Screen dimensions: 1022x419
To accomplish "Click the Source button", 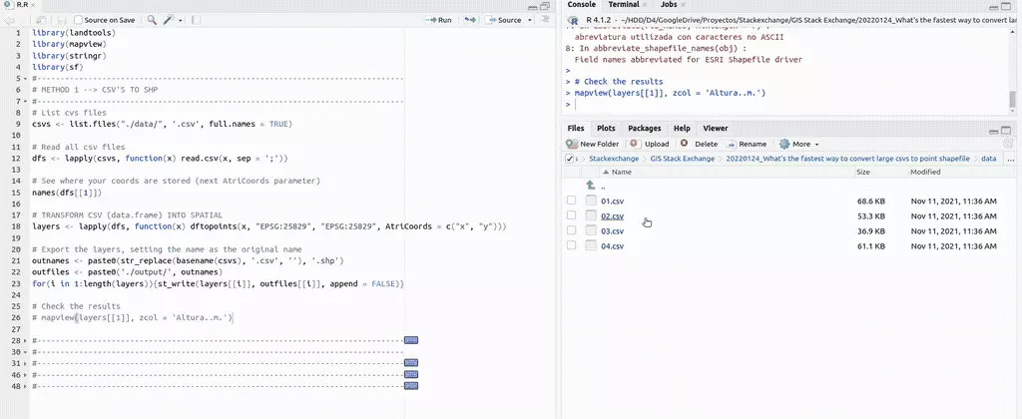I will 503,20.
